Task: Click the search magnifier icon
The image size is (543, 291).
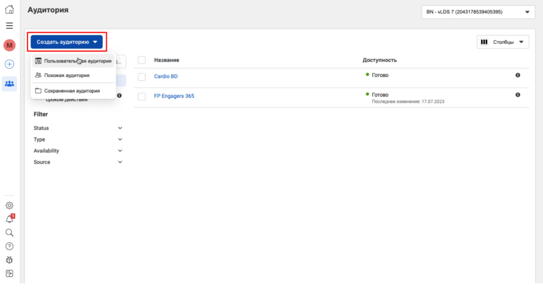Action: 10,233
